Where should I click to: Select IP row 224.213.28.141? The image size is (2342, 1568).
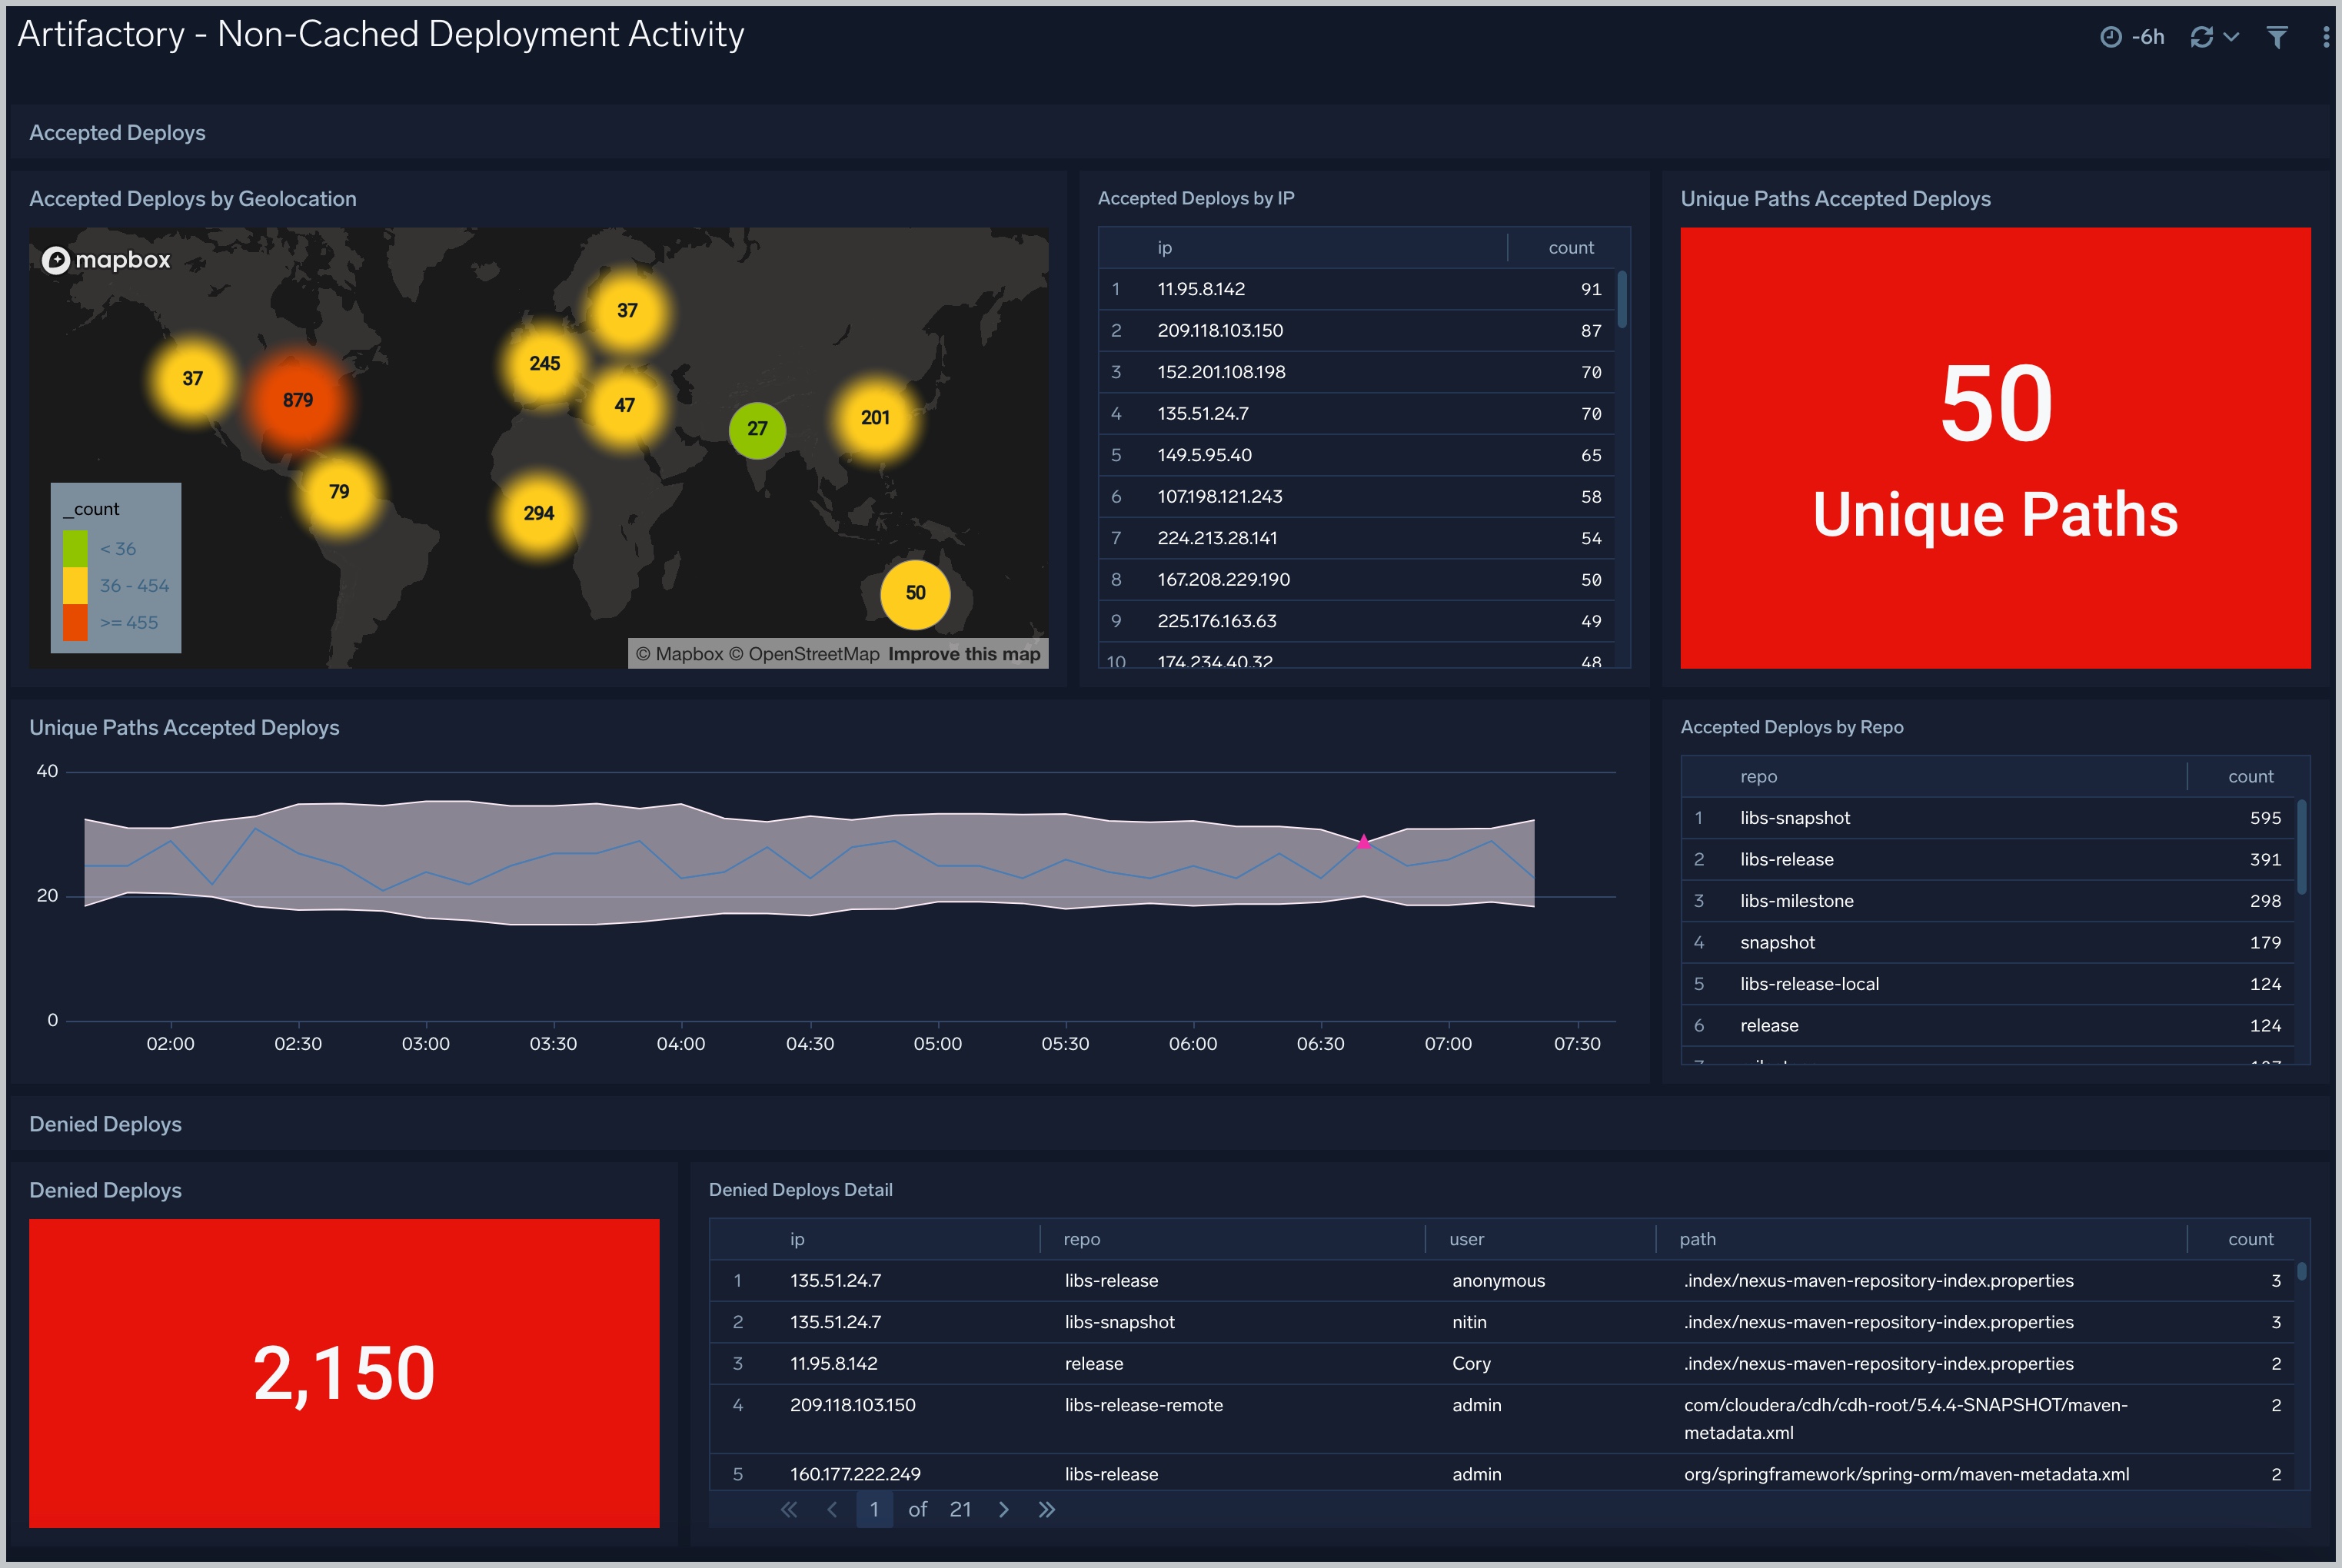click(x=1356, y=538)
